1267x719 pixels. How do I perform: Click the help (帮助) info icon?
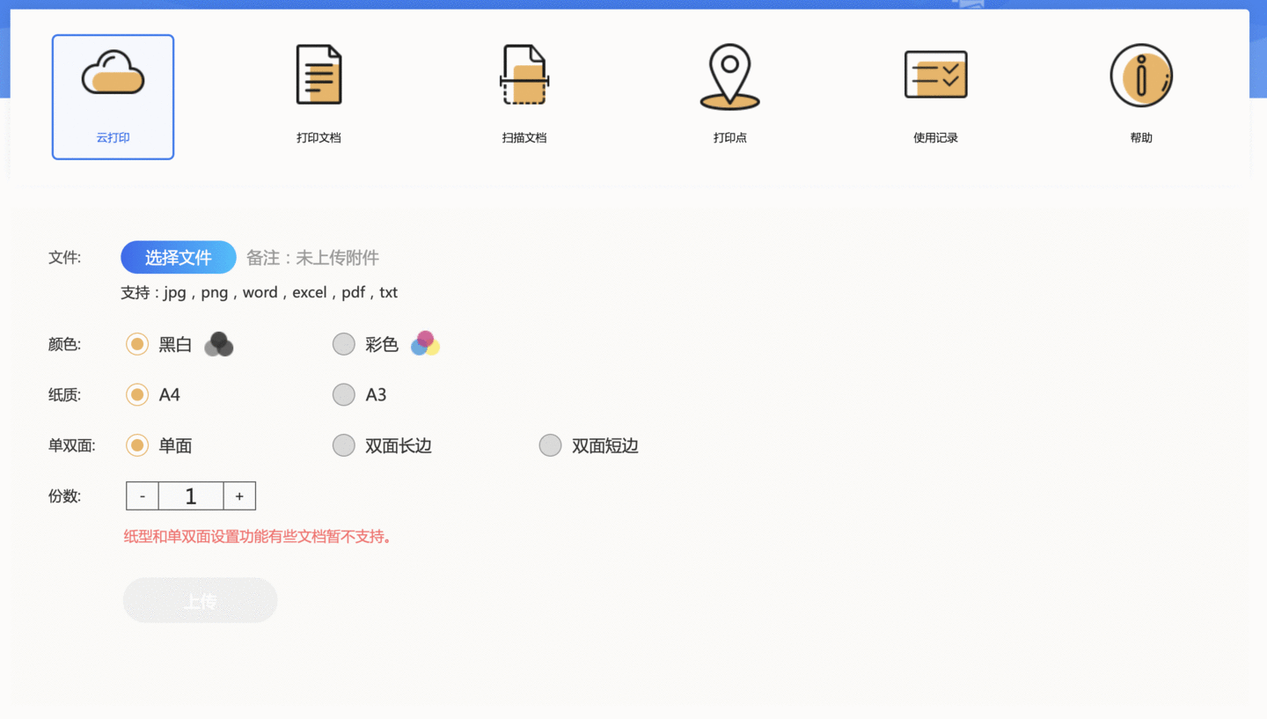1141,76
